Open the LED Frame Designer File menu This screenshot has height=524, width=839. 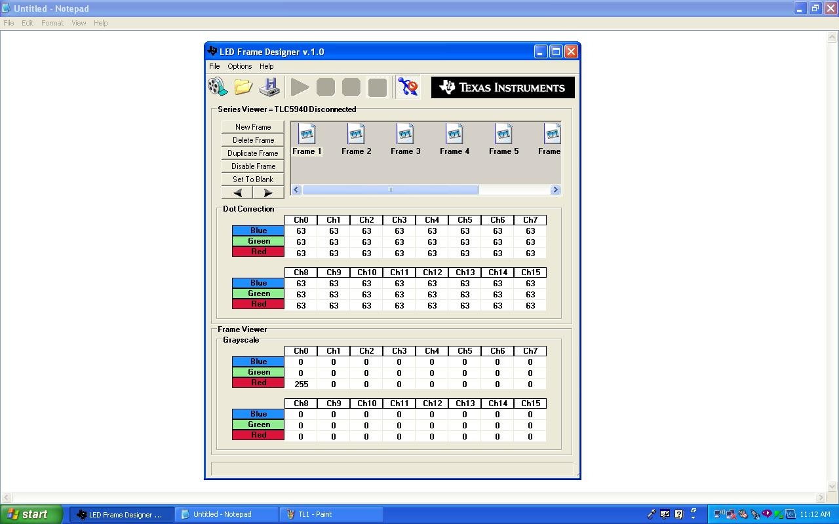[214, 66]
